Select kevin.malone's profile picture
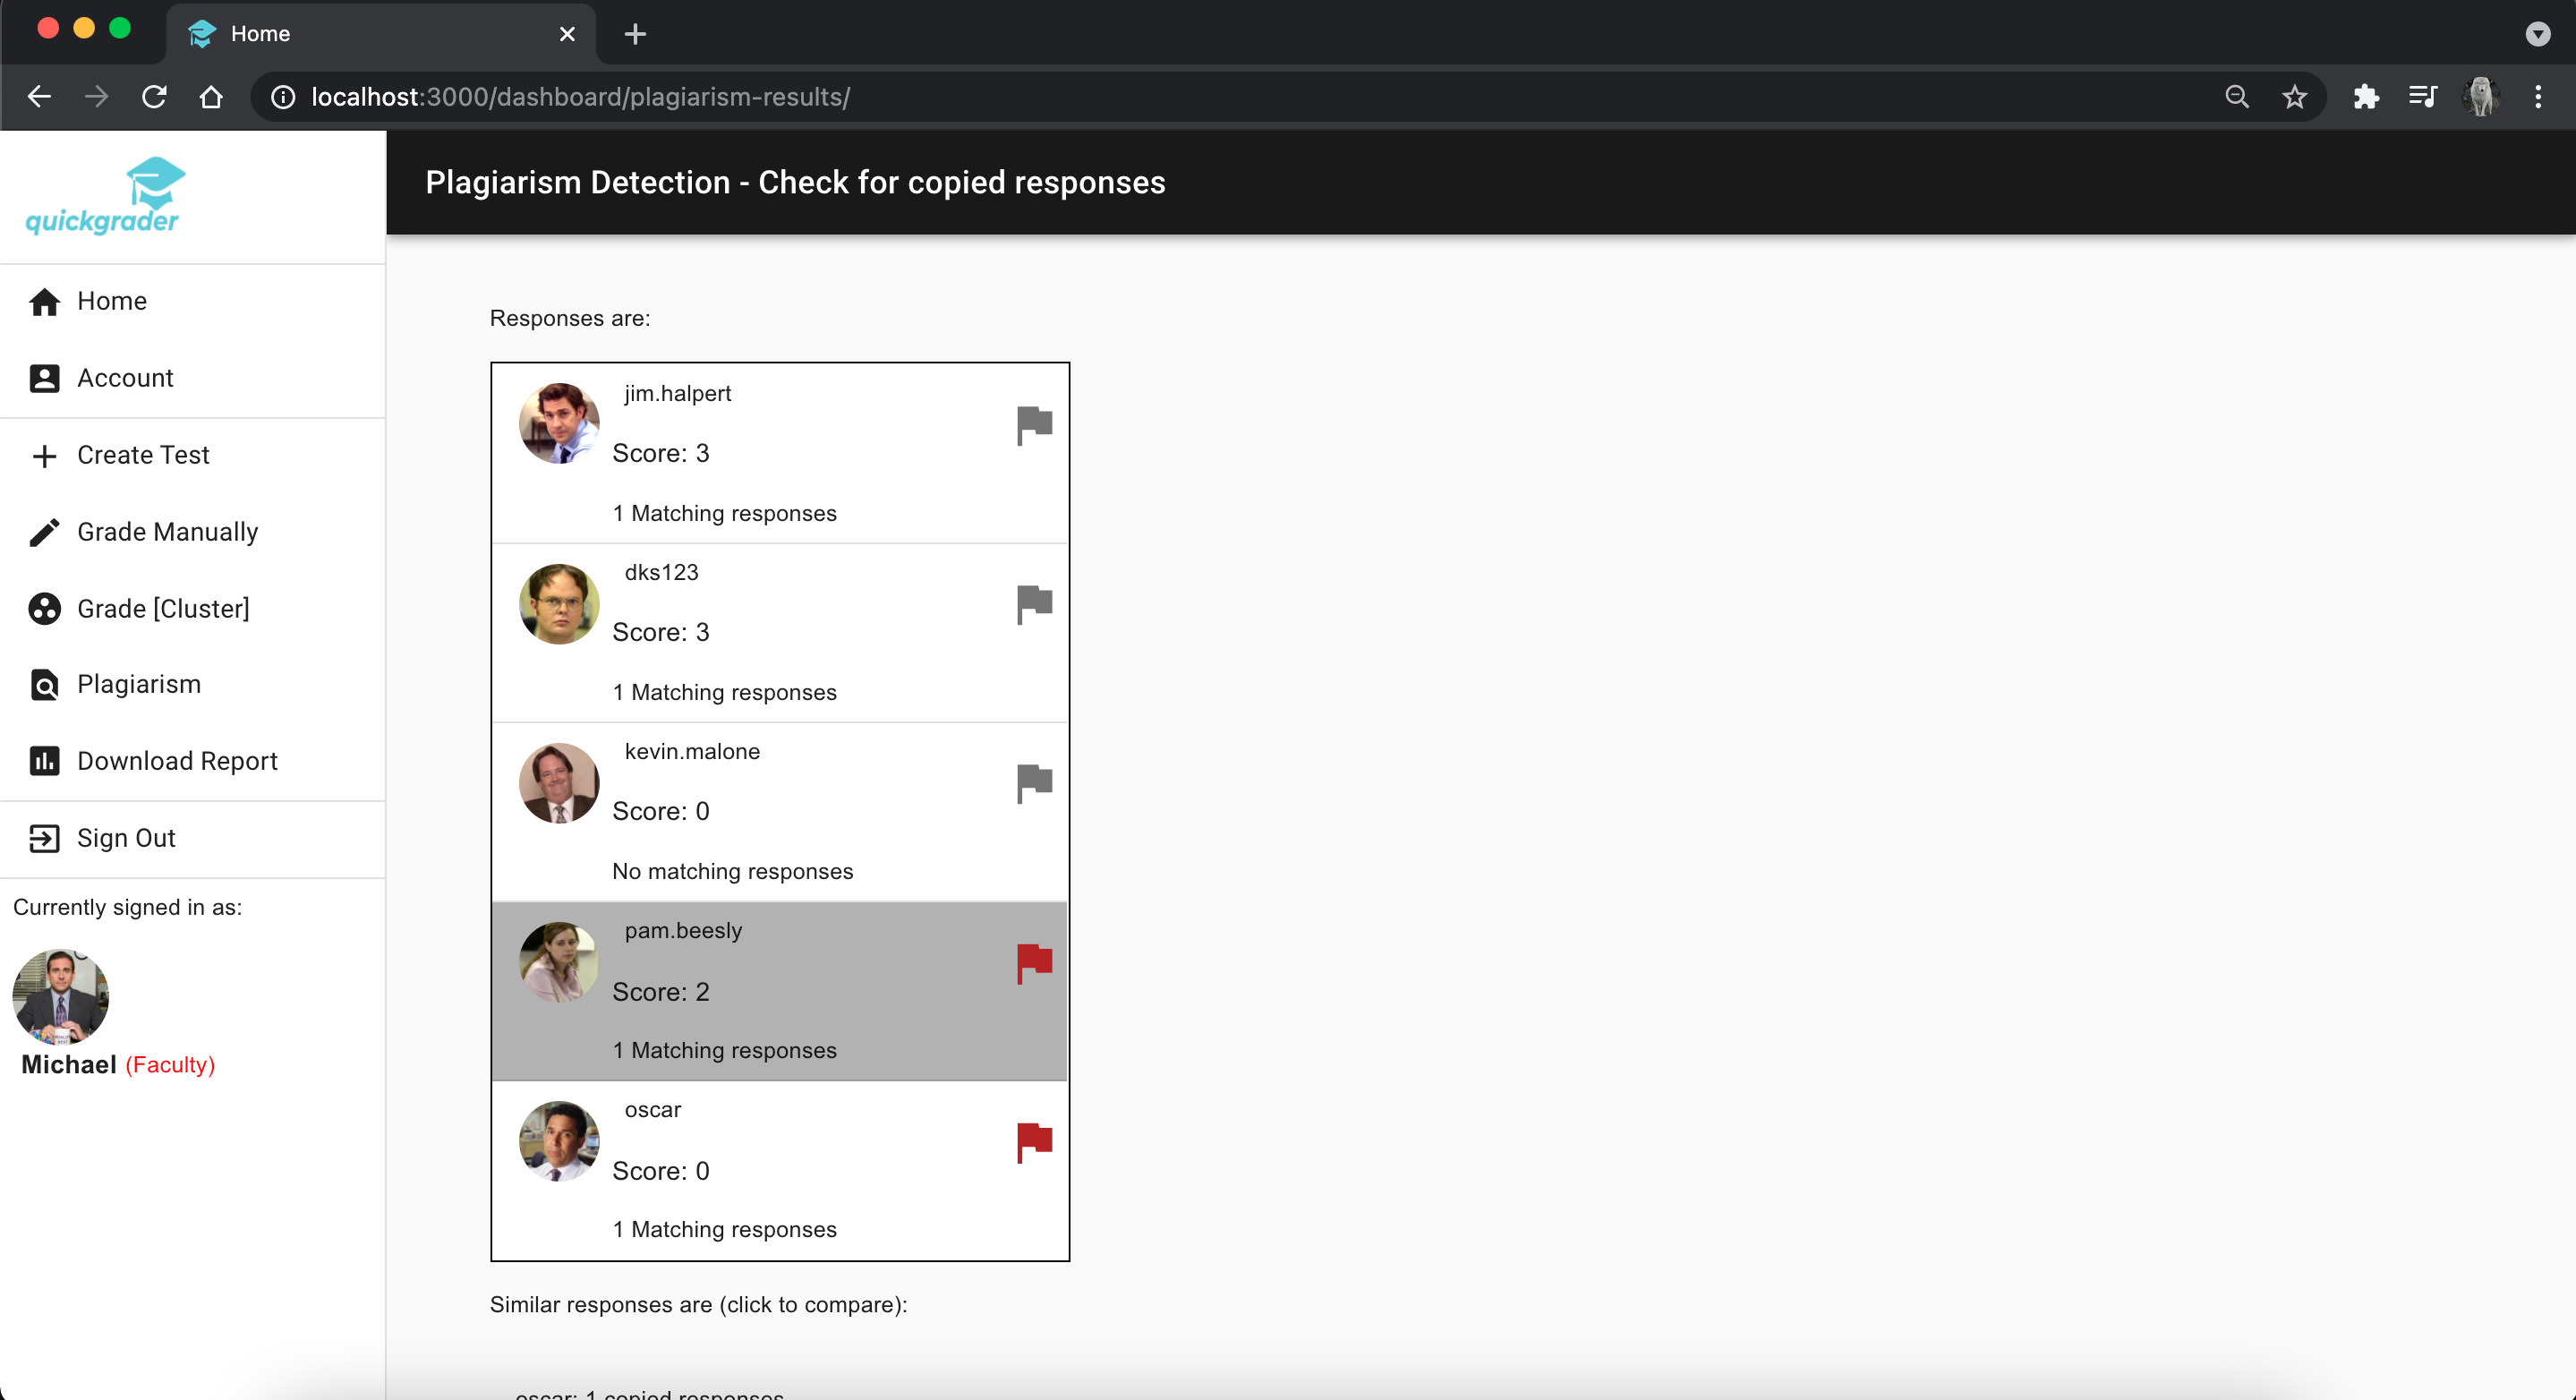Viewport: 2576px width, 1400px height. point(559,782)
